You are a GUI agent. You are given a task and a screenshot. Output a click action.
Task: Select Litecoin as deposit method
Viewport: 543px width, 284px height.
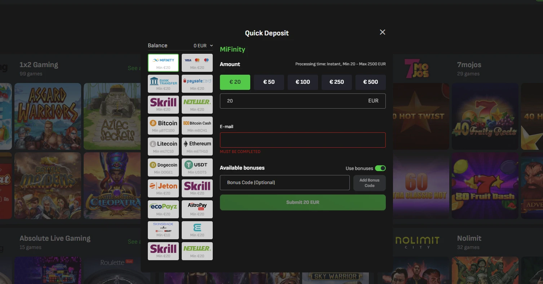[163, 147]
